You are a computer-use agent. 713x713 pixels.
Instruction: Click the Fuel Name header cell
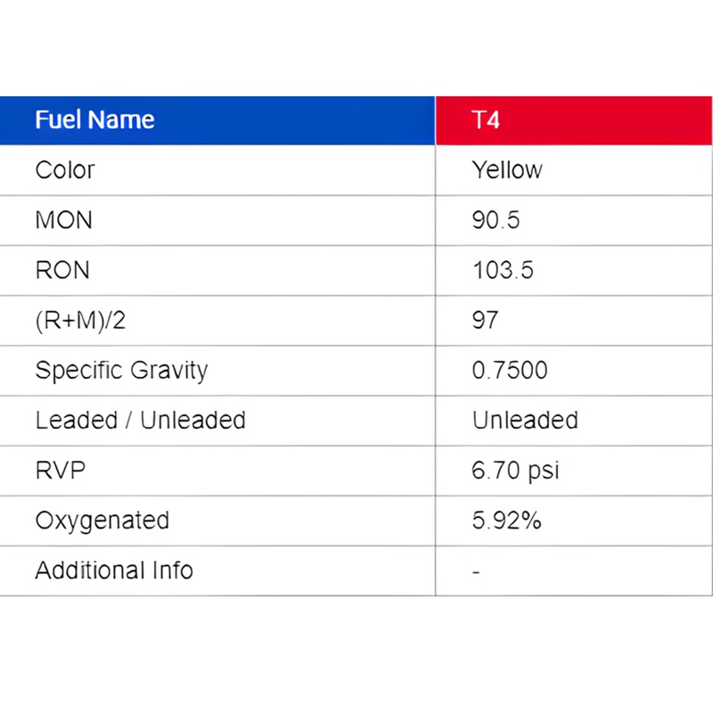[x=217, y=120]
